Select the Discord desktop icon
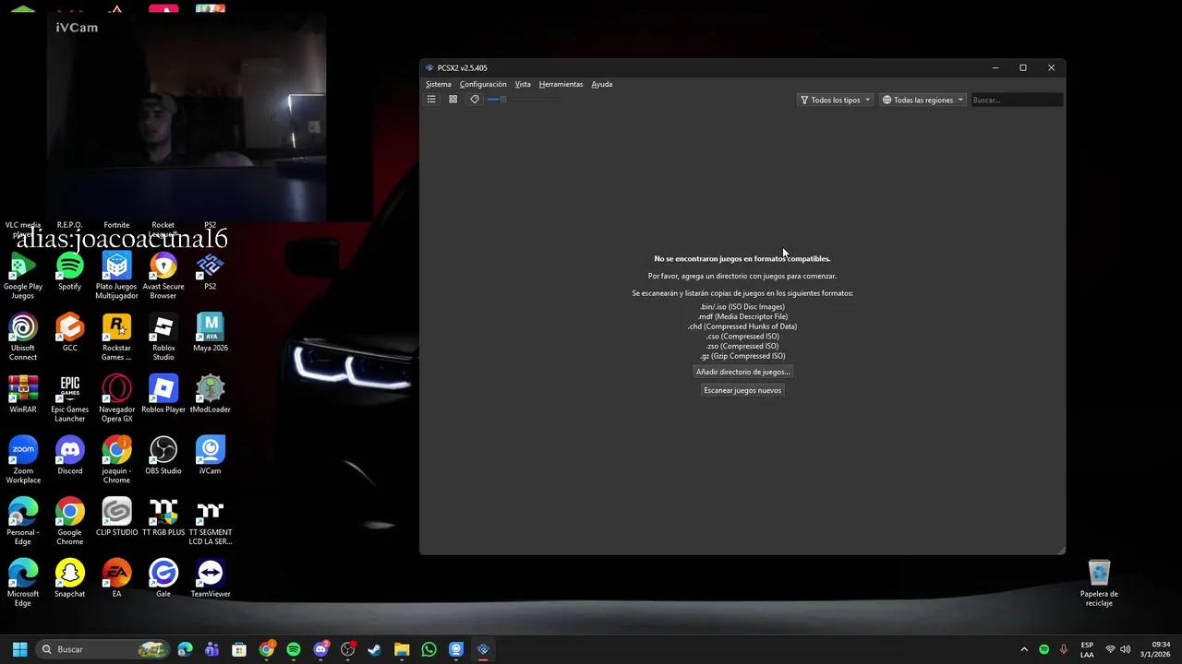The width and height of the screenshot is (1182, 664). point(70,456)
